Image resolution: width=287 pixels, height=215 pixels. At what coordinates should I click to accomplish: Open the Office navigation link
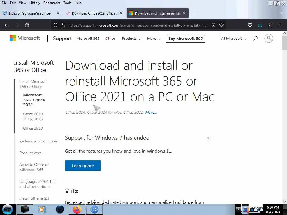click(x=110, y=39)
